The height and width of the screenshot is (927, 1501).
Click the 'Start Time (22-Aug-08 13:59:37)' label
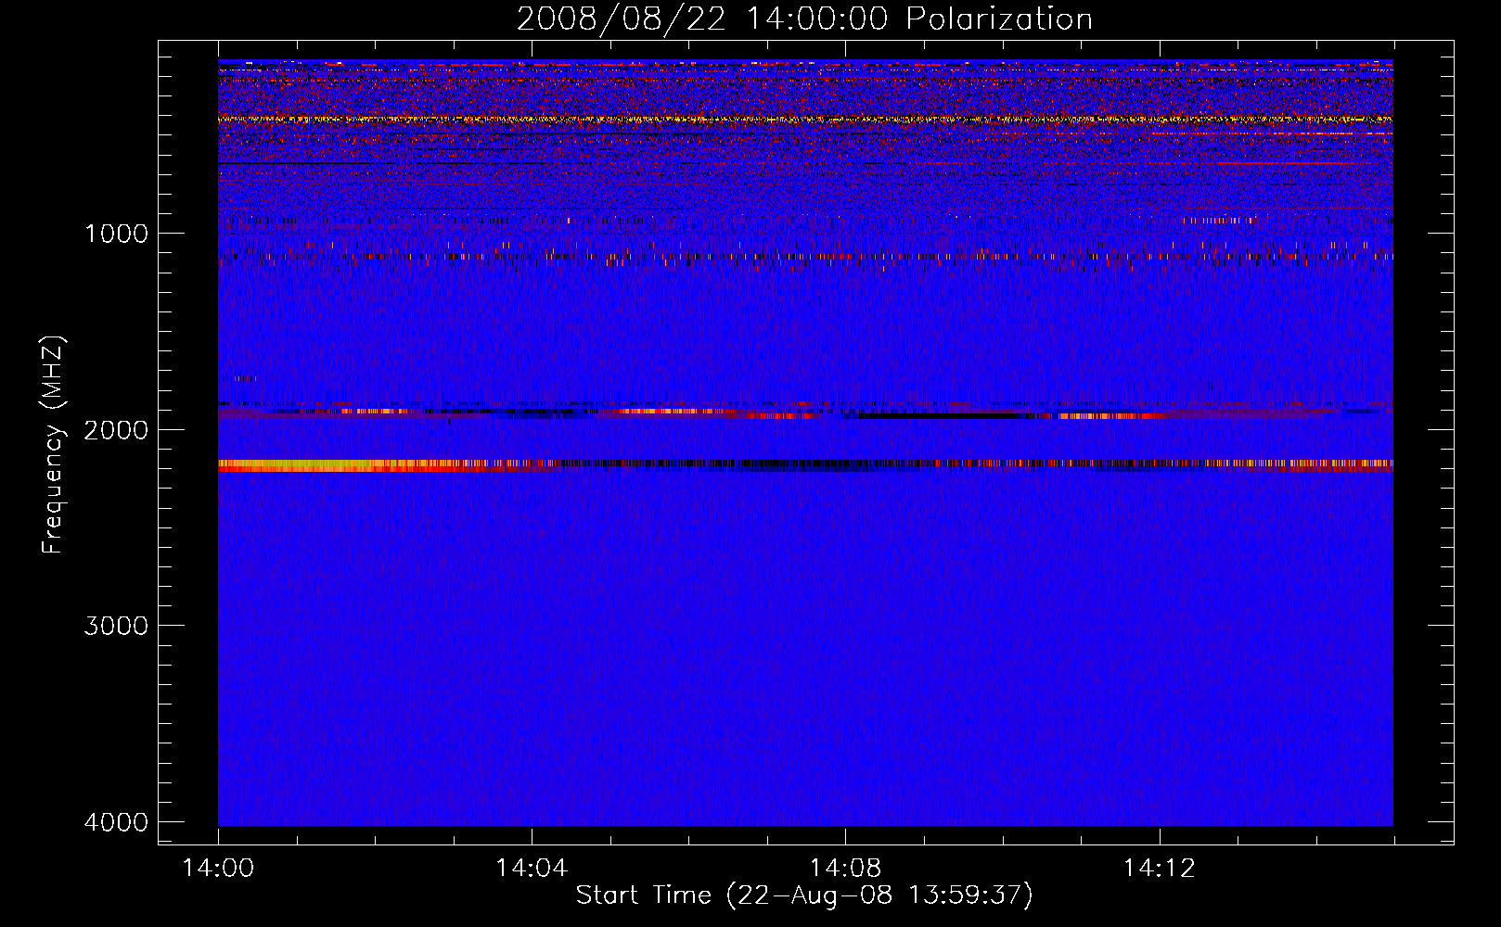(804, 895)
